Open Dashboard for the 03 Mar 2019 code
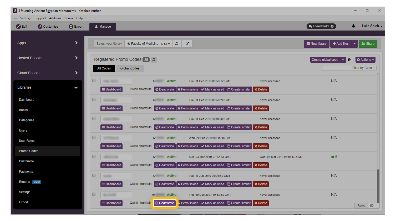Screen dimensions: 396x221 click(111, 165)
